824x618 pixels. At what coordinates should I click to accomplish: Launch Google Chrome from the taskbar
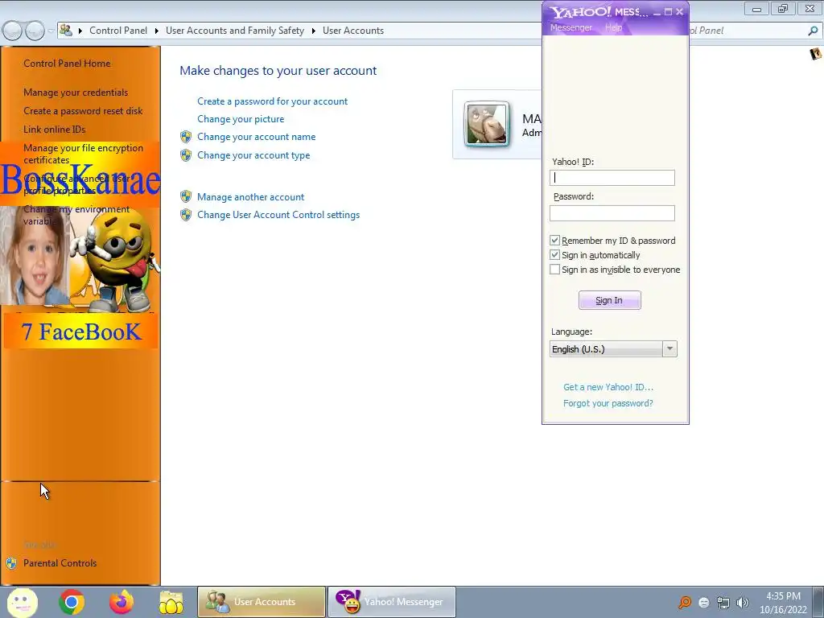(x=72, y=602)
